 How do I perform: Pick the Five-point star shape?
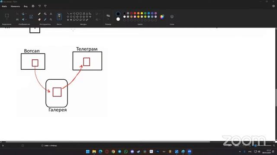(x=68, y=20)
